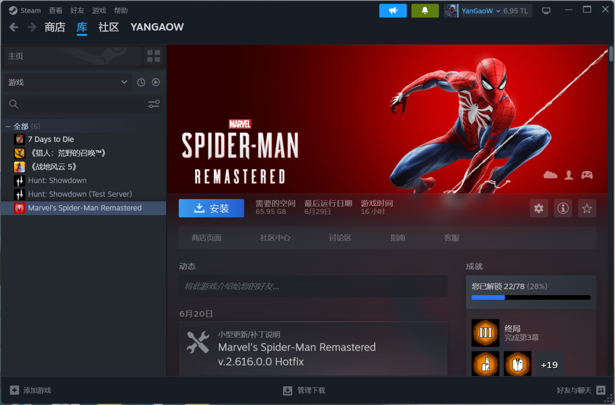Click the search magnifier icon
Image resolution: width=615 pixels, height=405 pixels.
point(14,104)
